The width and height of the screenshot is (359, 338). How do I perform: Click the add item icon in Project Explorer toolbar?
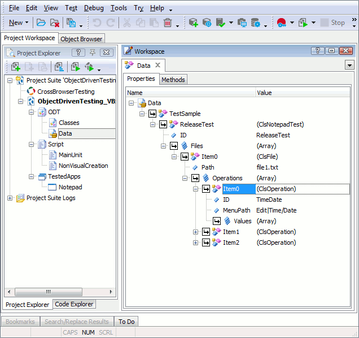(16, 67)
